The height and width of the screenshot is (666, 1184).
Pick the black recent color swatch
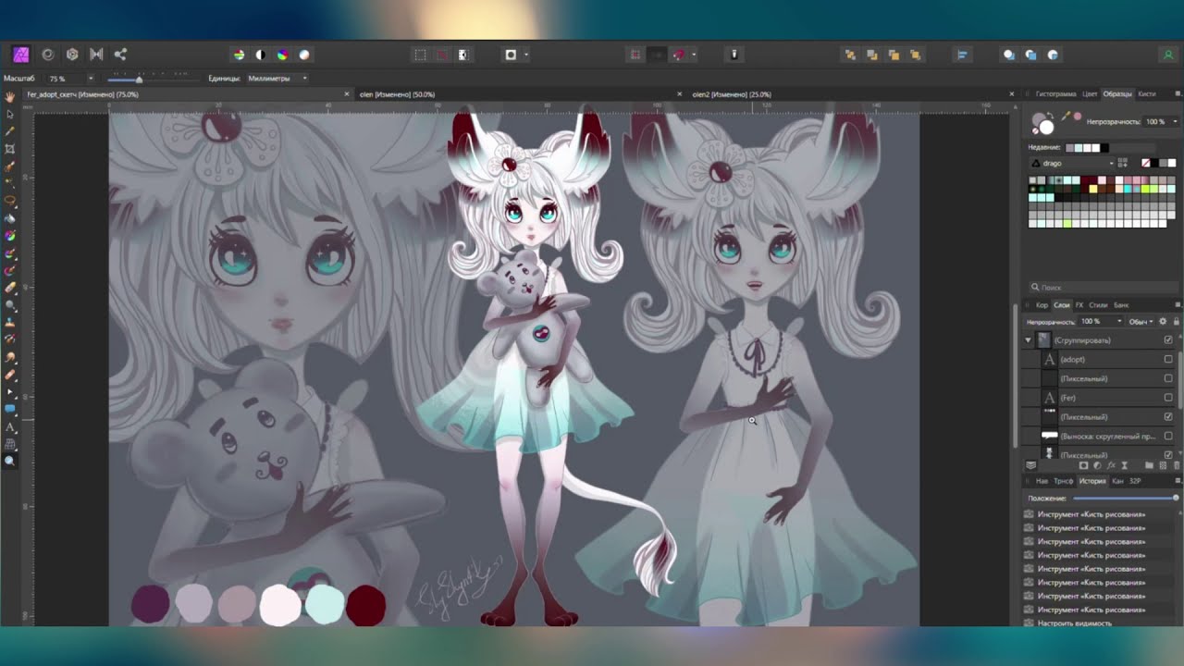[x=1104, y=148]
